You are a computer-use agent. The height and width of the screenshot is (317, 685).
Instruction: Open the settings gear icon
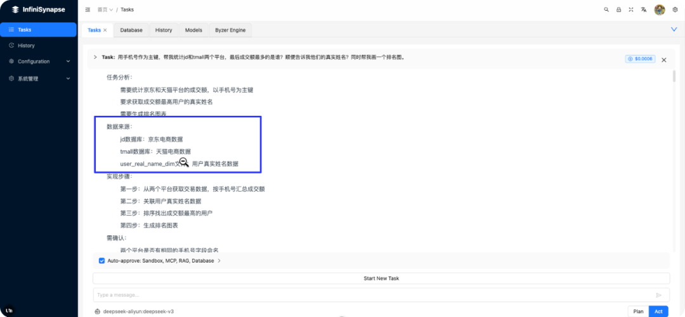[675, 9]
